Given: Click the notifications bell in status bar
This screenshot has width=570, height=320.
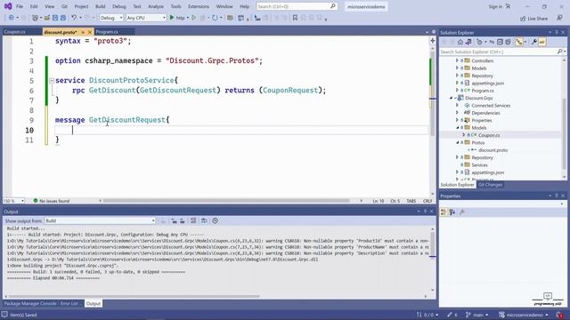Looking at the screenshot, I should click(x=560, y=315).
